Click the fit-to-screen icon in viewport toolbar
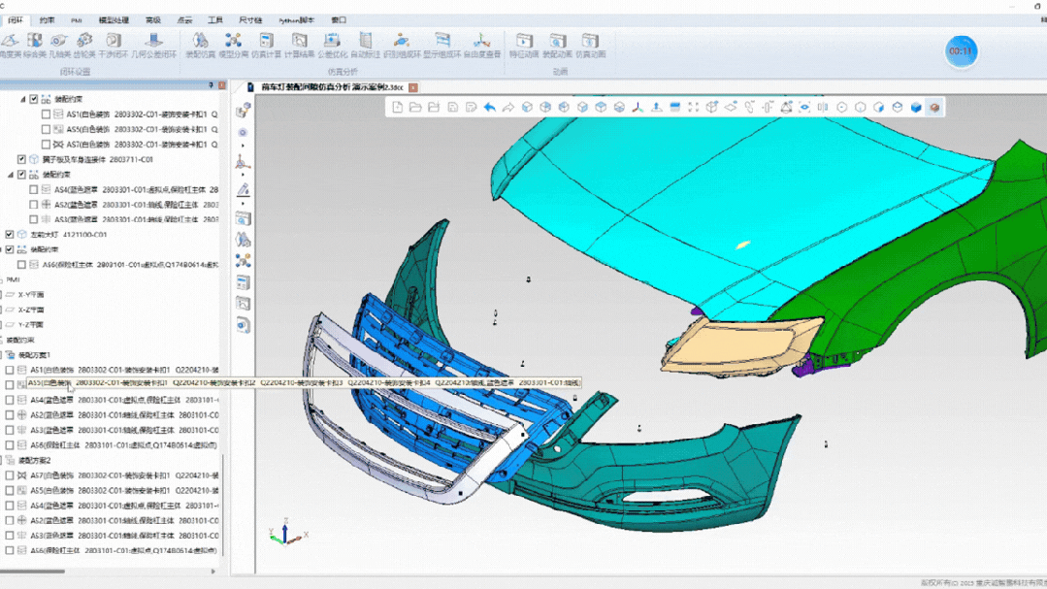 tap(693, 107)
